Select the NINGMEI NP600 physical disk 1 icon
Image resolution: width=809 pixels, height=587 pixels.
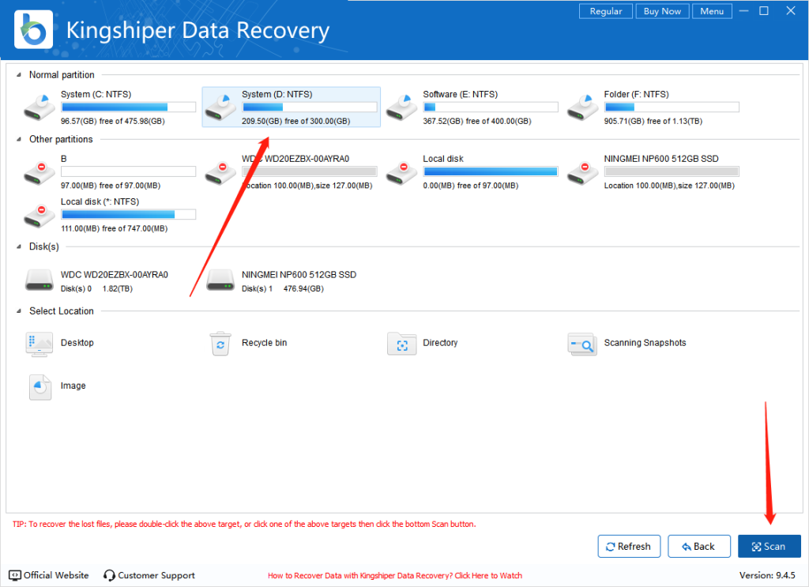tap(220, 280)
